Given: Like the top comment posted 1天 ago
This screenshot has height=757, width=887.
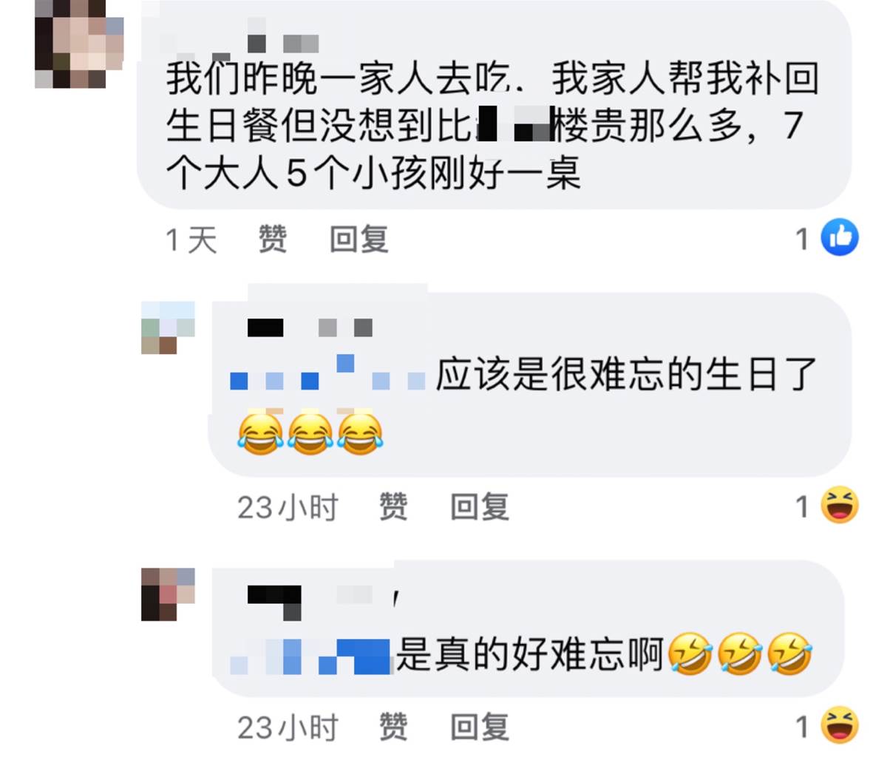Looking at the screenshot, I should pos(272,240).
